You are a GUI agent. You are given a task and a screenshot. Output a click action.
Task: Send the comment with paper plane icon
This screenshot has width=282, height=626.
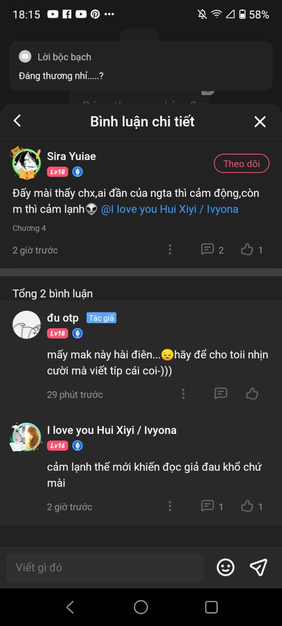point(258,567)
